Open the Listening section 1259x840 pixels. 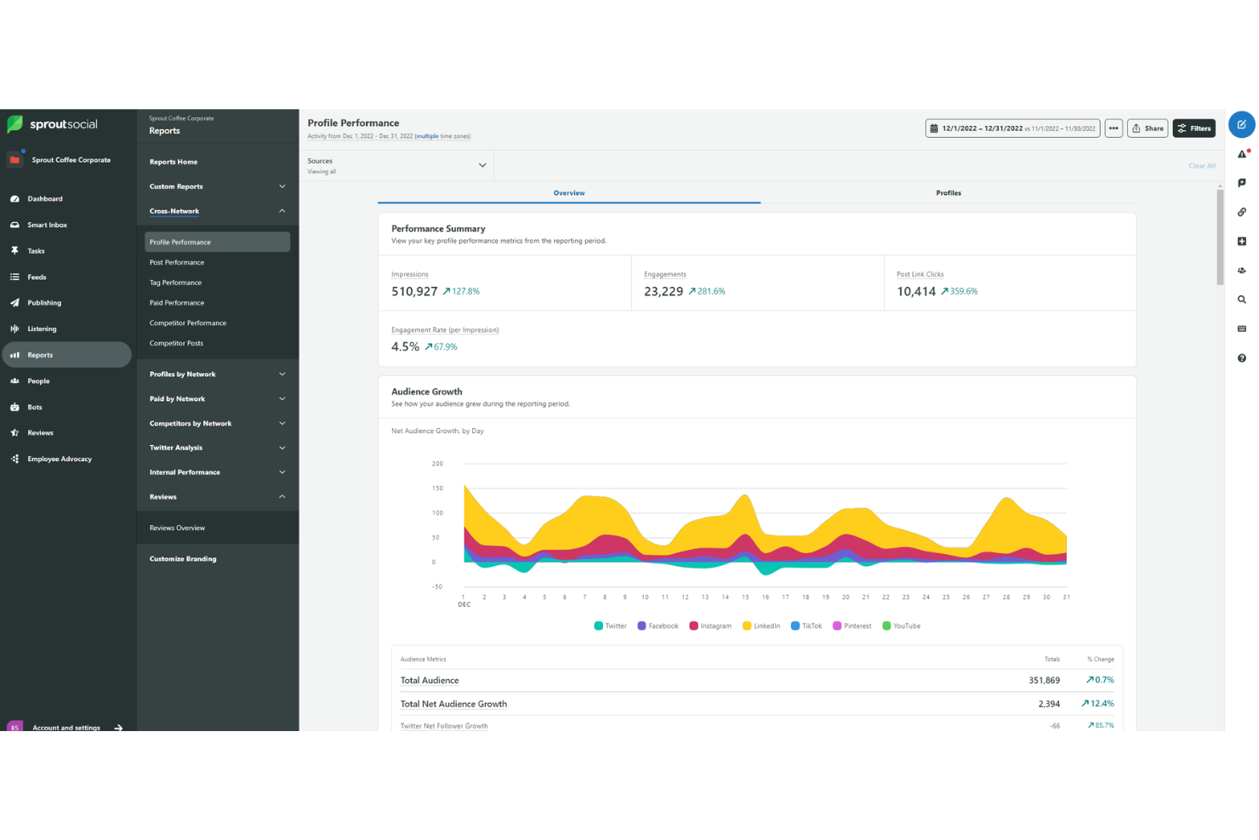tap(44, 329)
